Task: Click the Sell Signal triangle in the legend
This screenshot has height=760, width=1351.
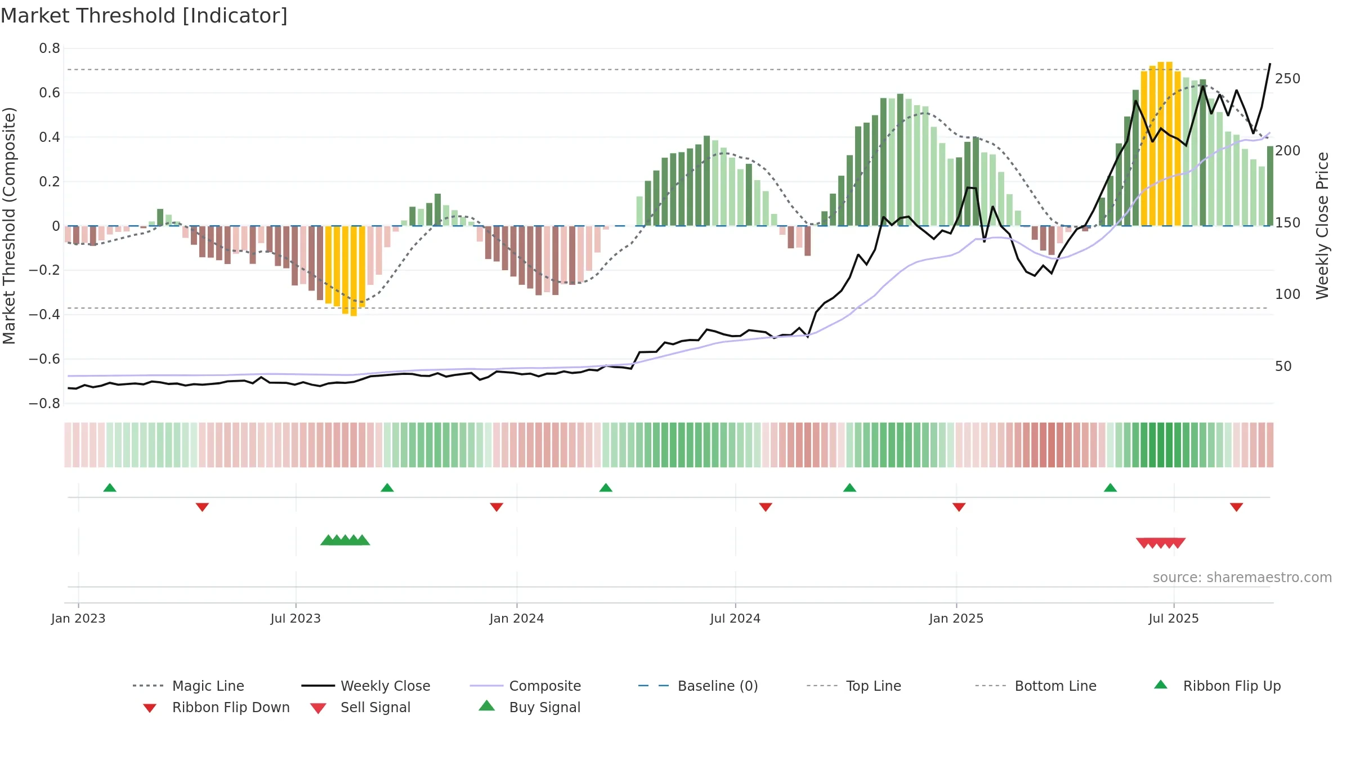Action: (318, 708)
